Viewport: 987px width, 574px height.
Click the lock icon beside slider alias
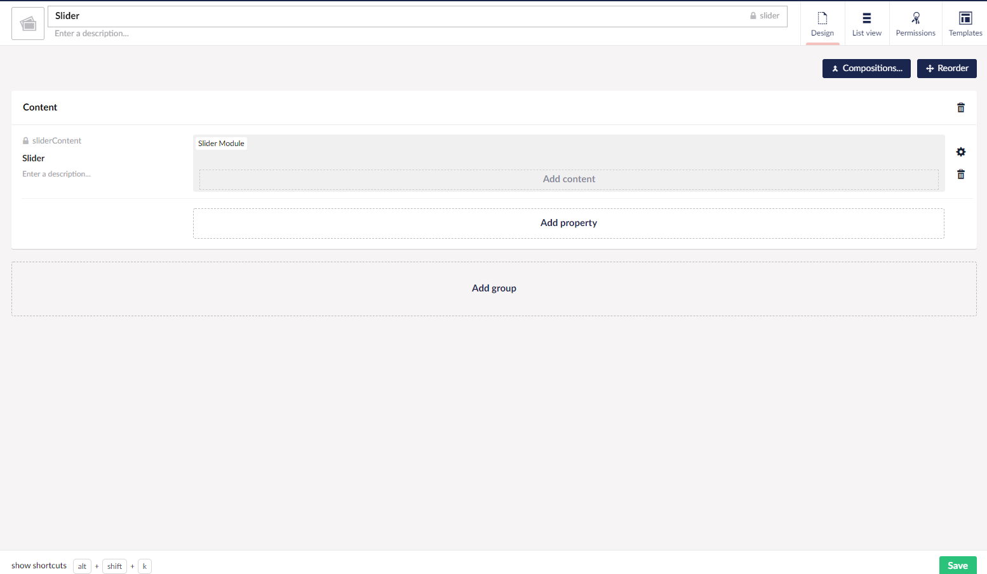(753, 16)
